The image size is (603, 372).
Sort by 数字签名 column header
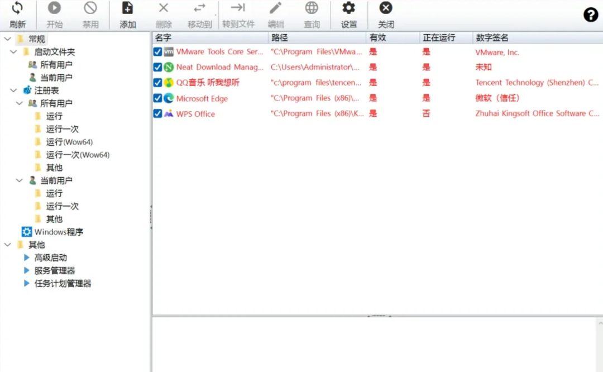(538, 37)
